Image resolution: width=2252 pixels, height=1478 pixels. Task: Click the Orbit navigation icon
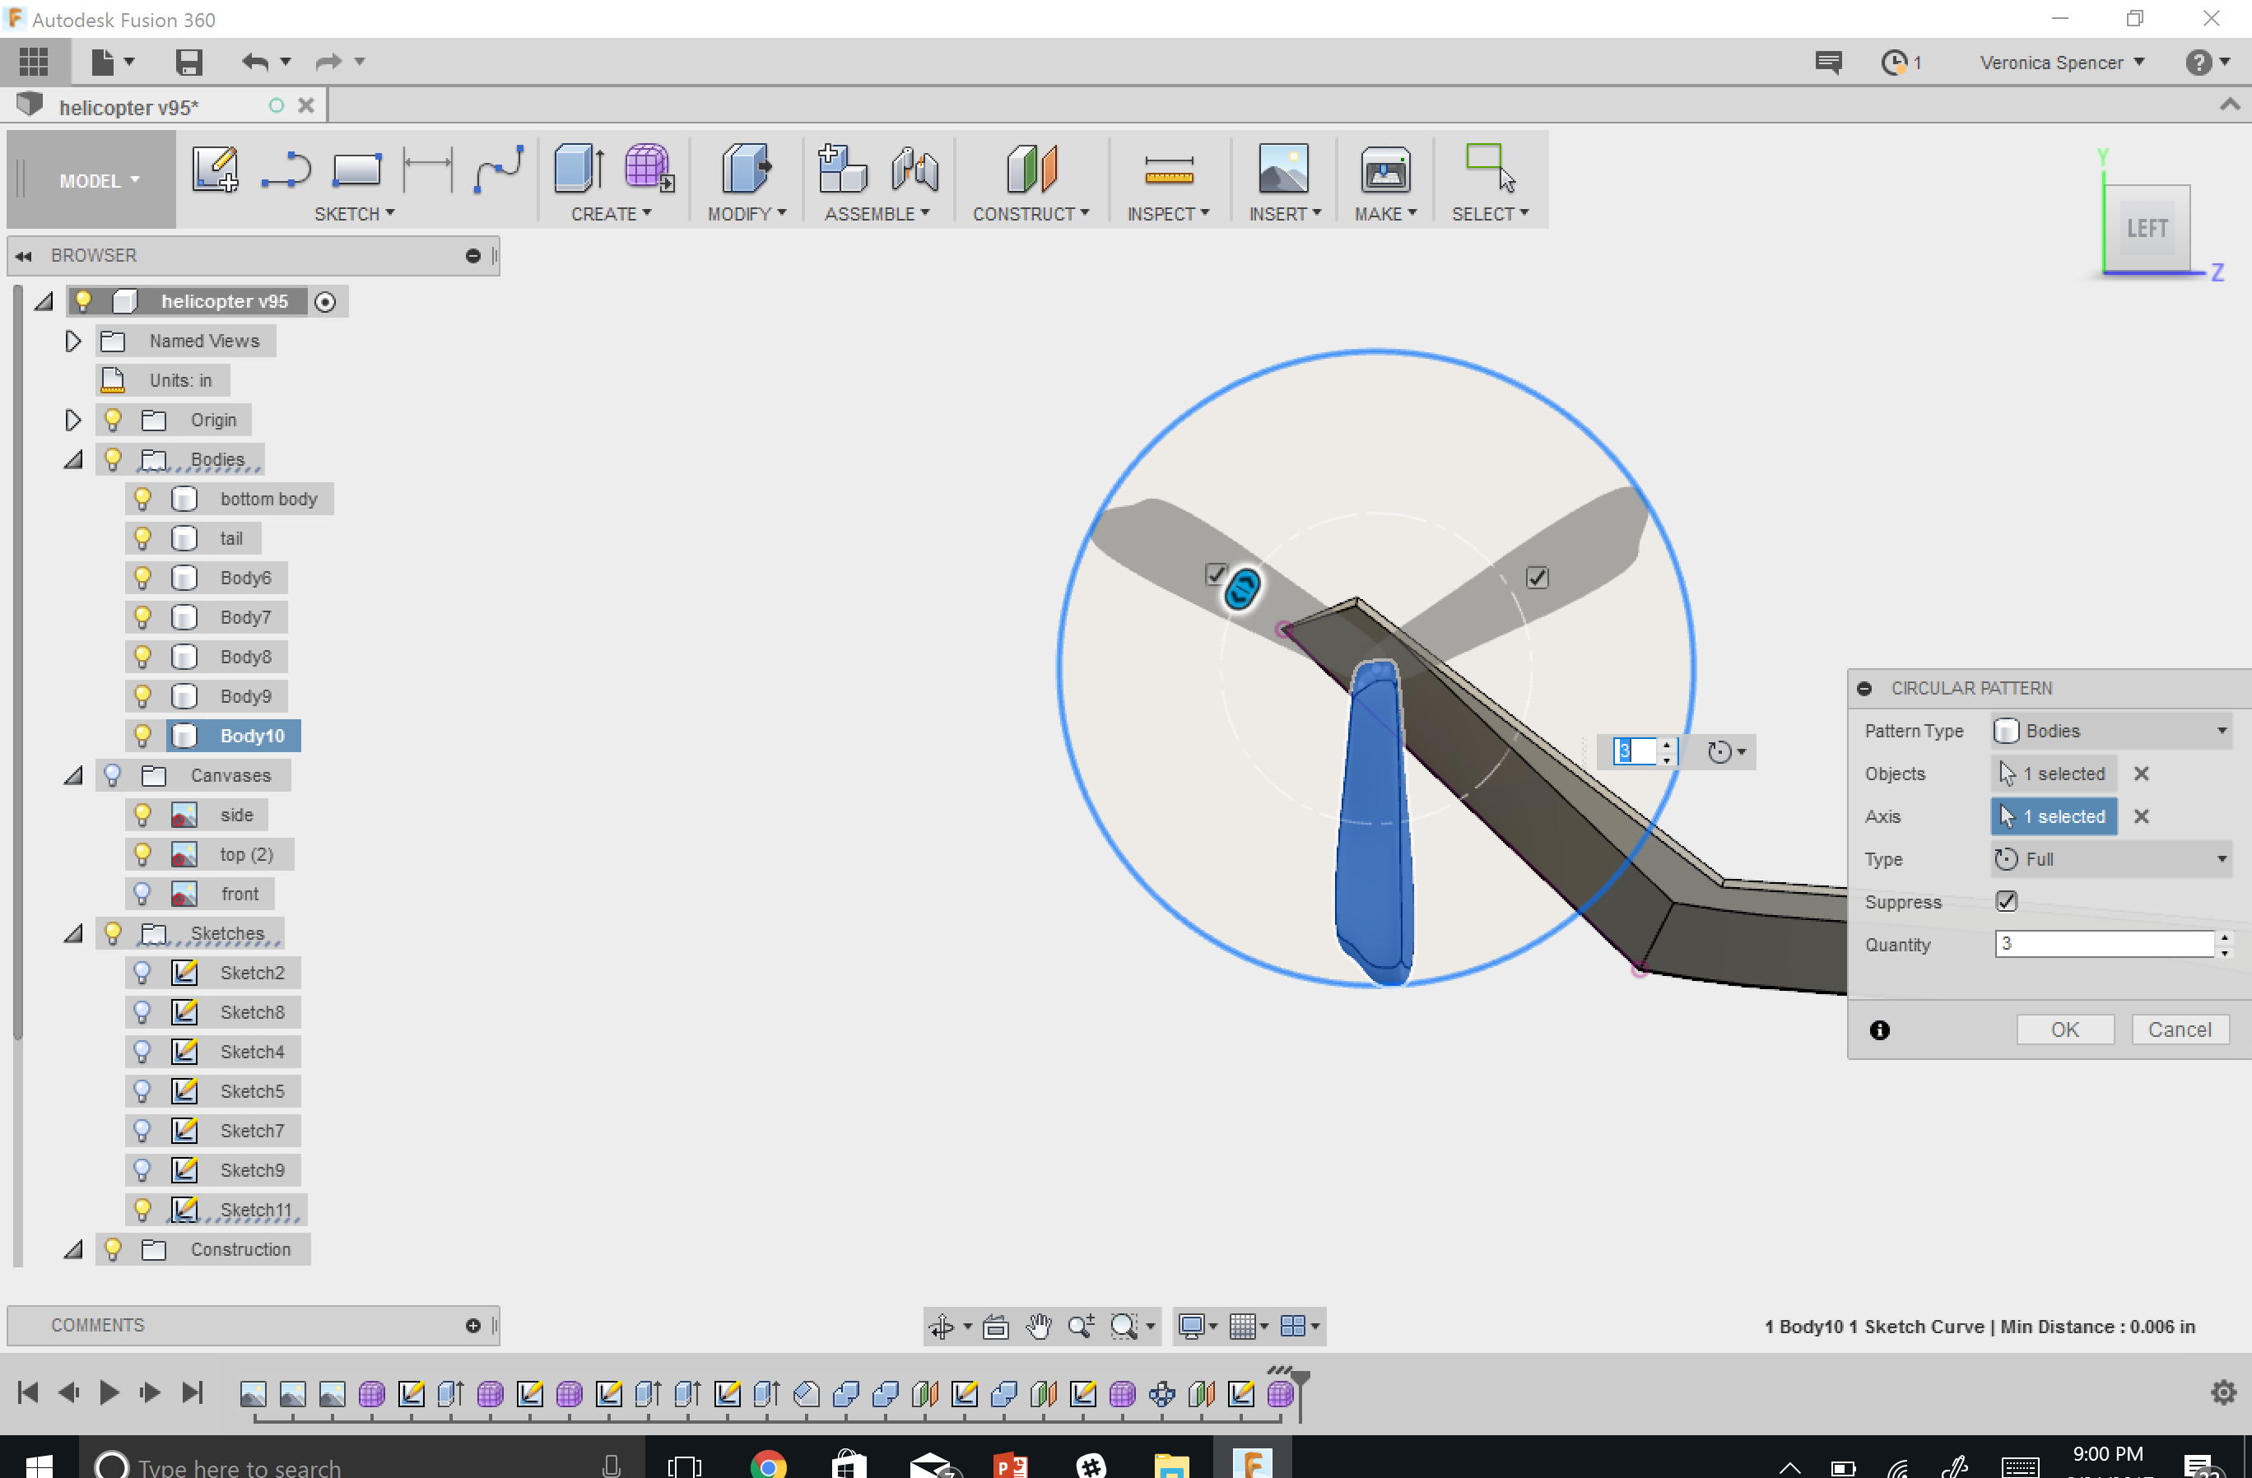pos(941,1327)
